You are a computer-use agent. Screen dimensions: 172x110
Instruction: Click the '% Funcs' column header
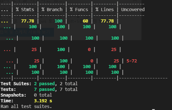point(79,10)
